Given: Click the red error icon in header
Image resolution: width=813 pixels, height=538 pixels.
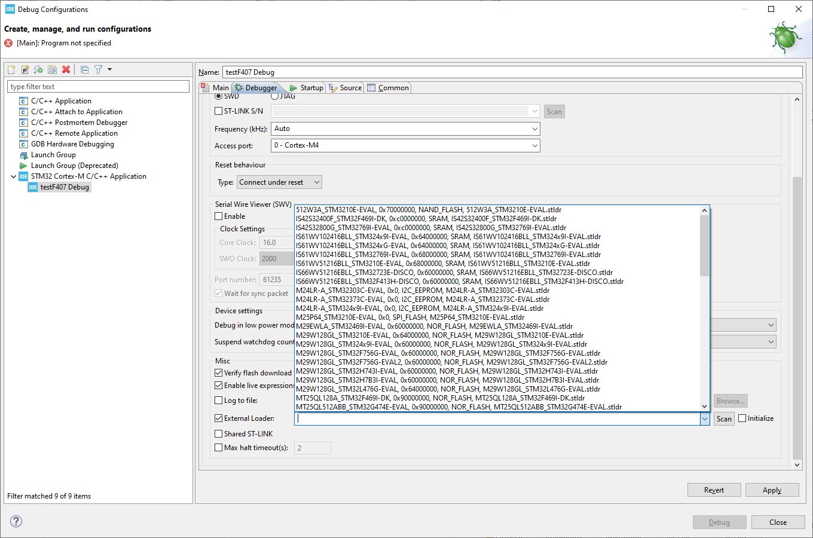Looking at the screenshot, I should 8,43.
